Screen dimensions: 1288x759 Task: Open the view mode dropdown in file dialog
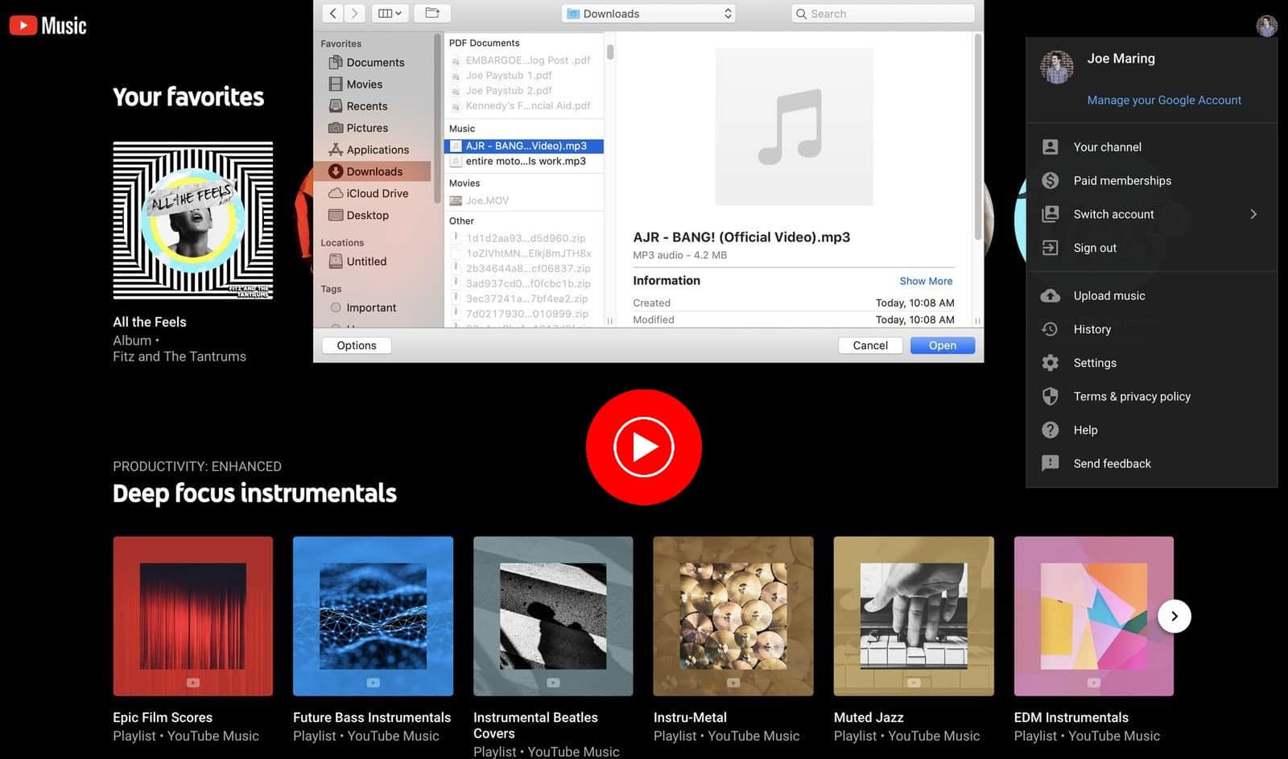point(390,13)
